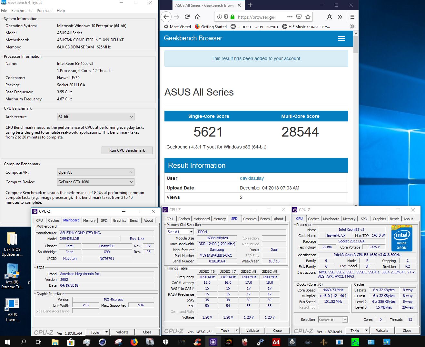Click the Single-Core Score value 5621

click(208, 132)
